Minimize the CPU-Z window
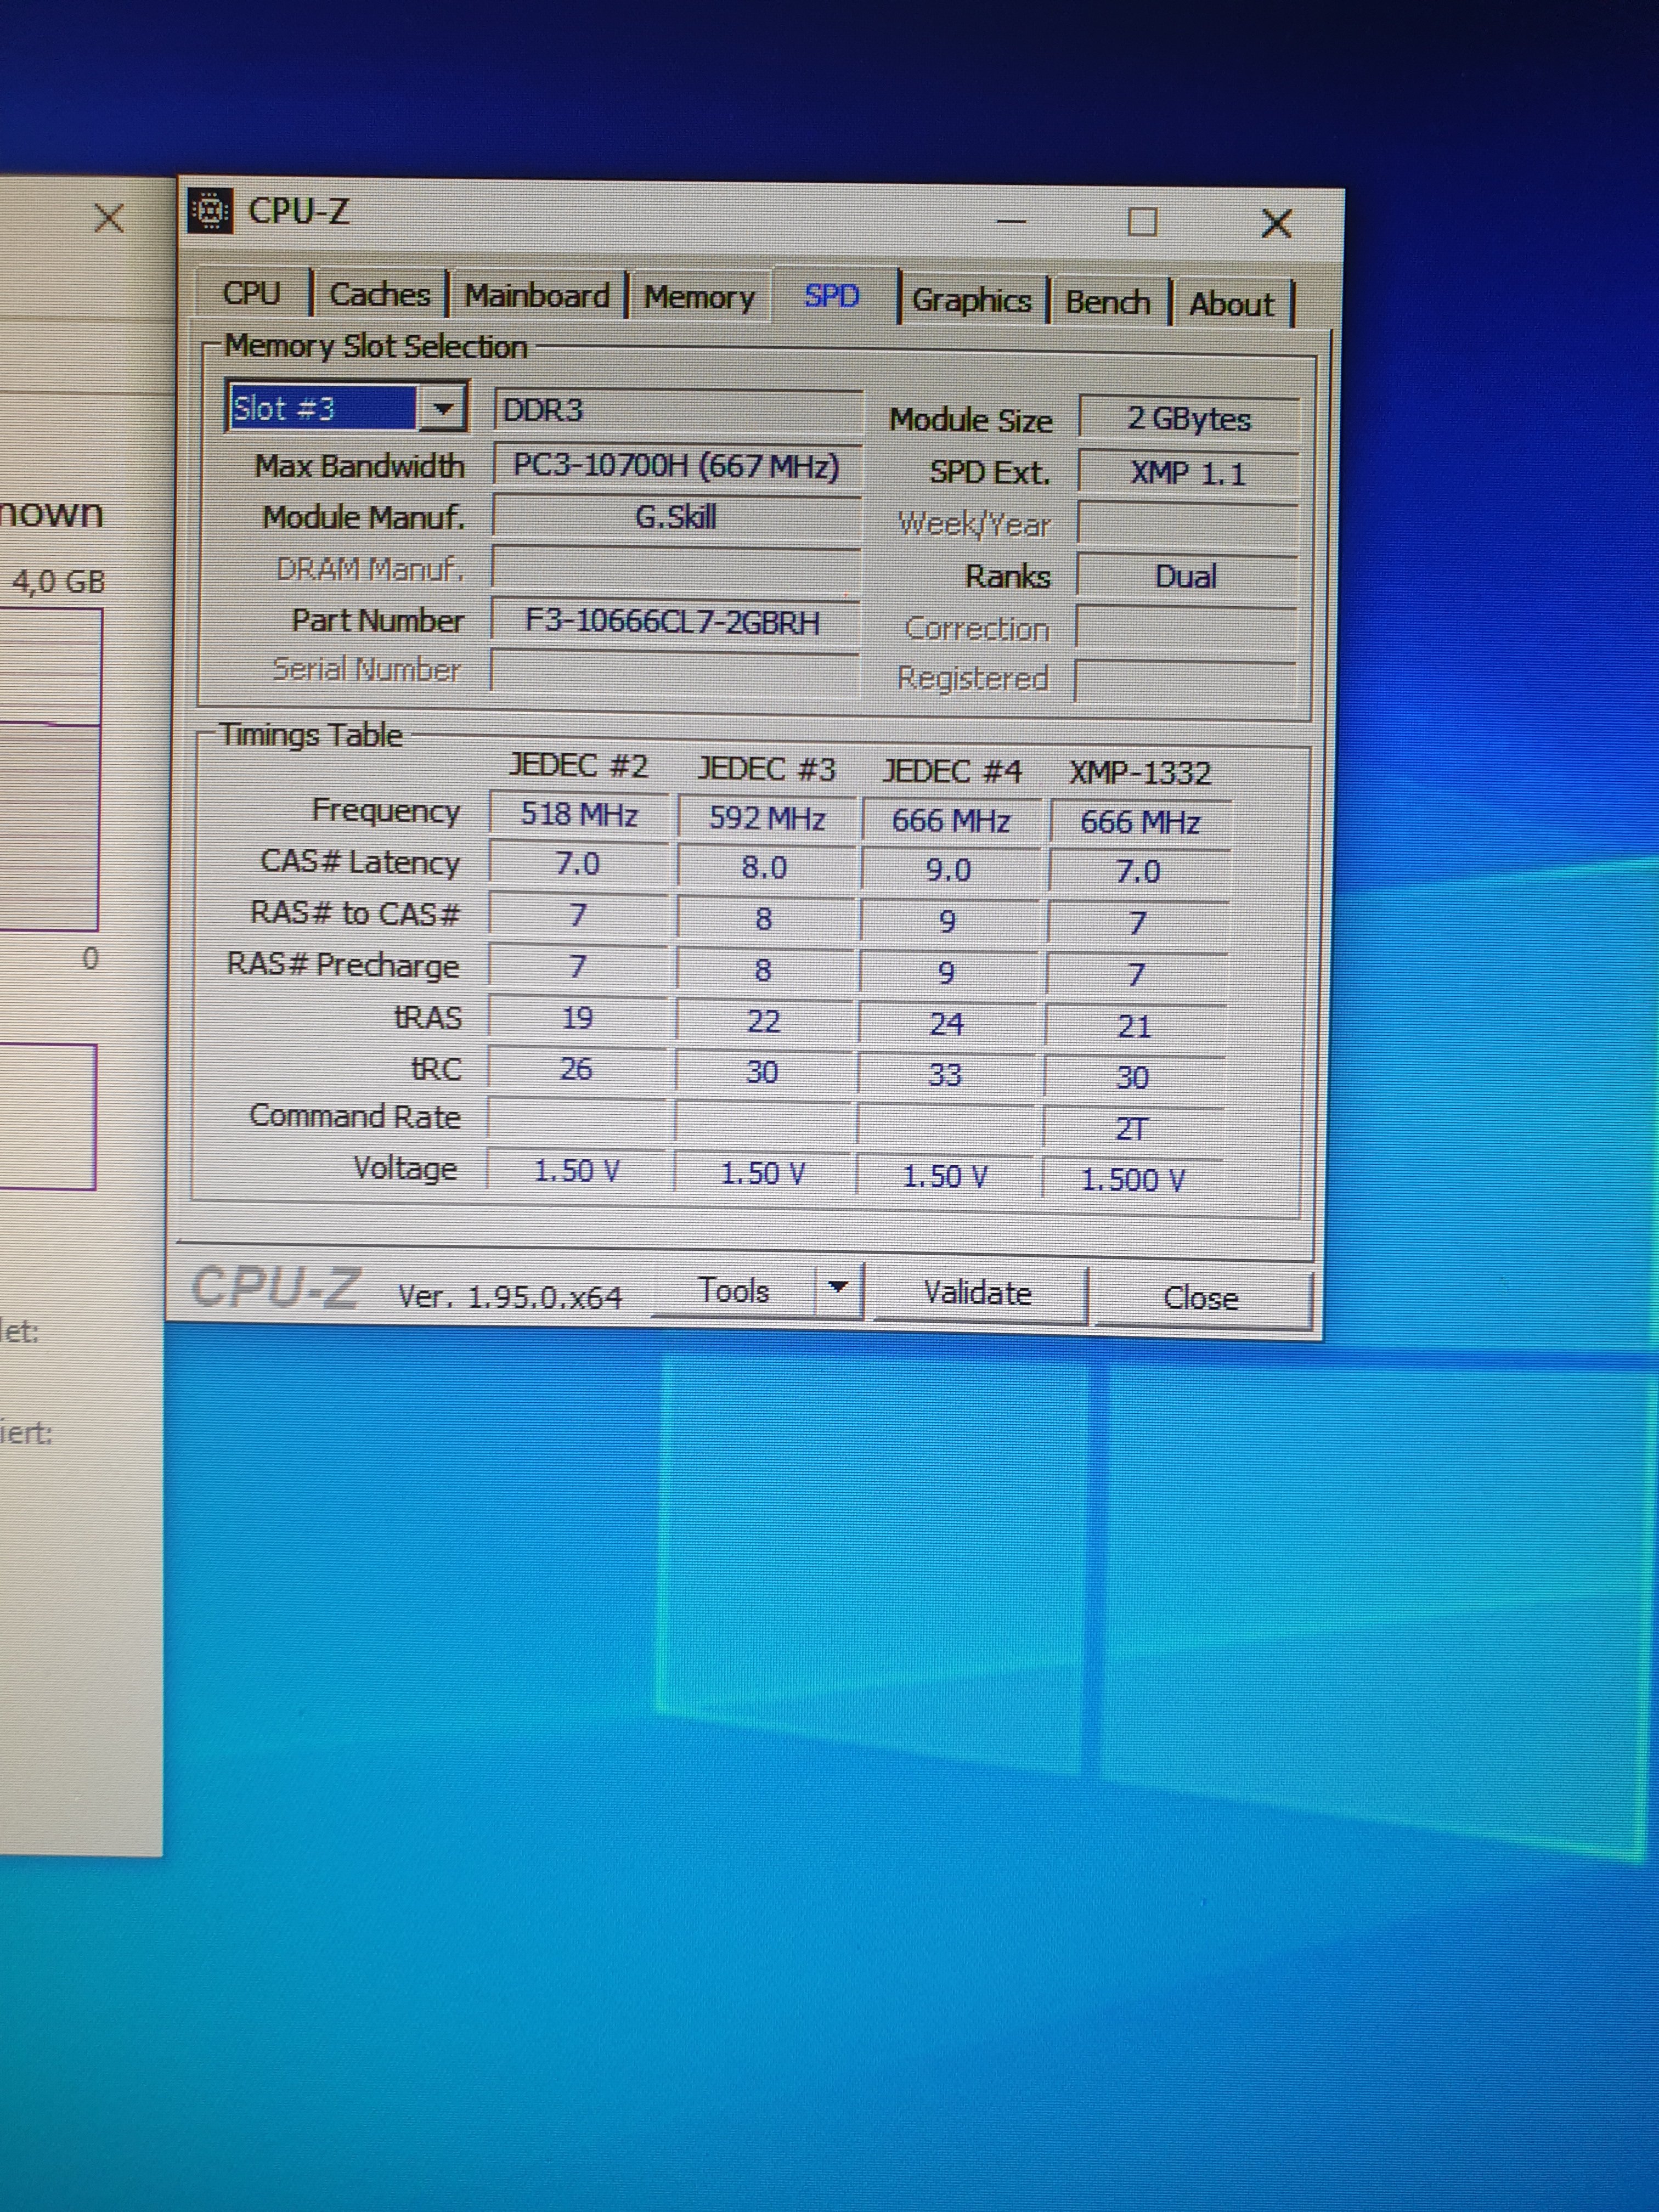The width and height of the screenshot is (1659, 2212). click(x=1011, y=221)
